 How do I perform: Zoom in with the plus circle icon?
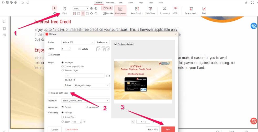pyautogui.click(x=96, y=9)
